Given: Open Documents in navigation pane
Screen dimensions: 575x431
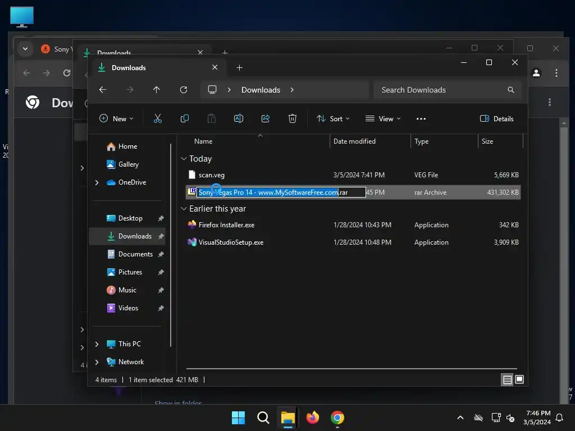Looking at the screenshot, I should pos(127,254).
